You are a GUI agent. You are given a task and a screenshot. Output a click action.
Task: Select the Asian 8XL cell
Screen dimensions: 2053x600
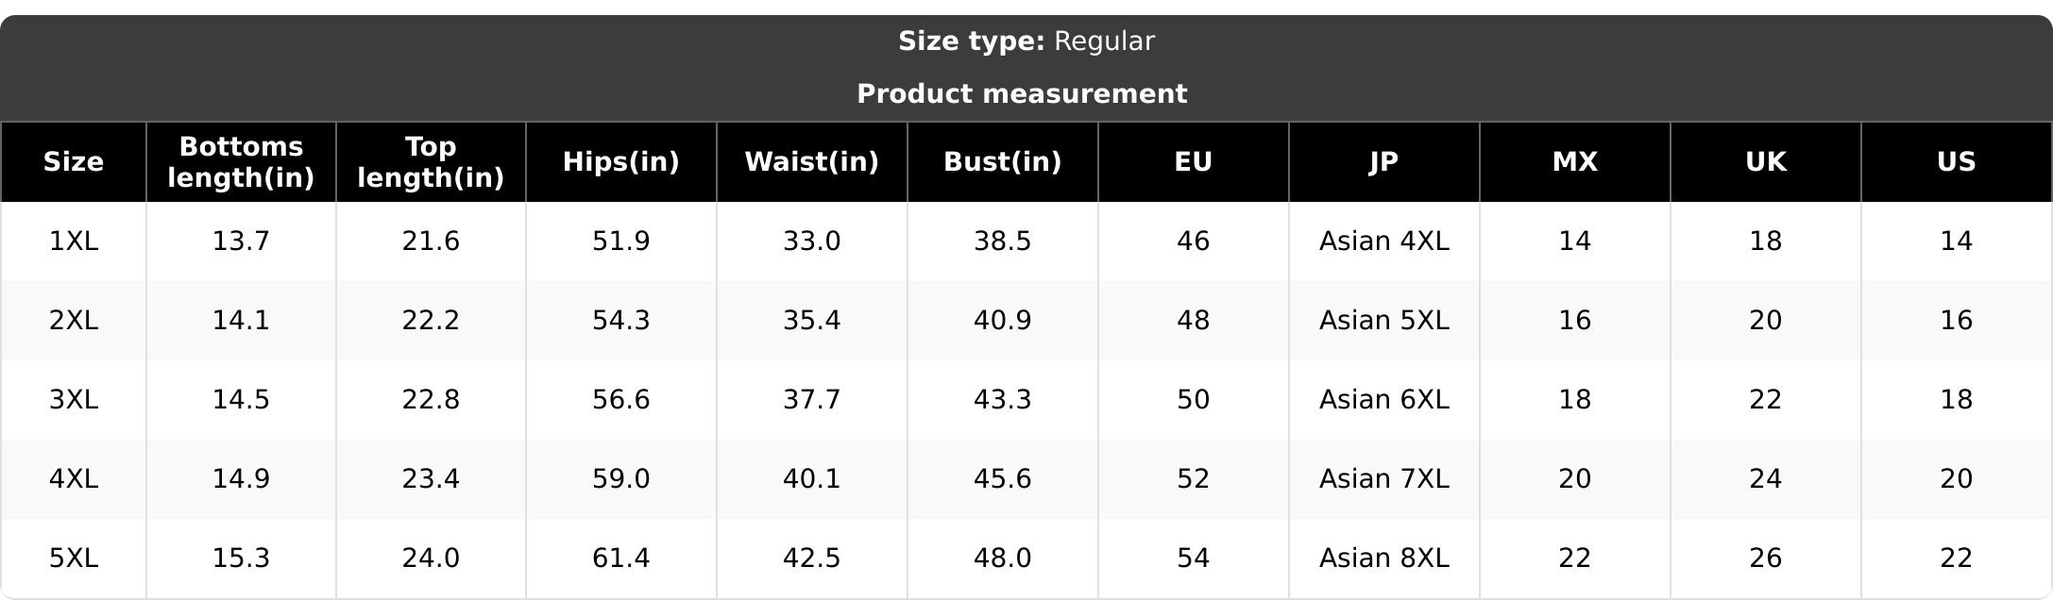[x=1384, y=558]
